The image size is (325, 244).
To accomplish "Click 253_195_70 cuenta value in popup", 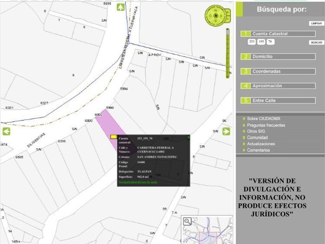I will point(145,138).
